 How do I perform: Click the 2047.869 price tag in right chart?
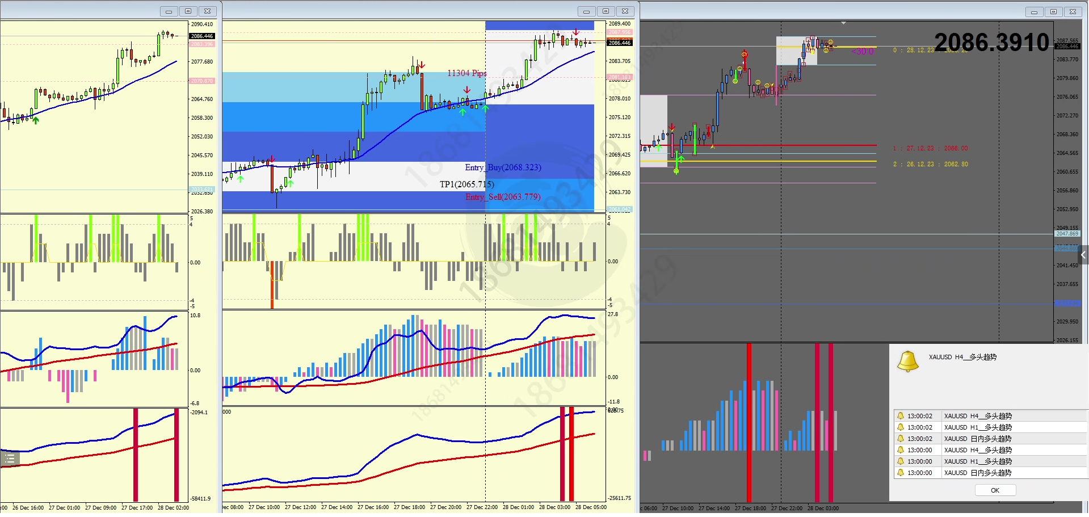[x=1067, y=234]
